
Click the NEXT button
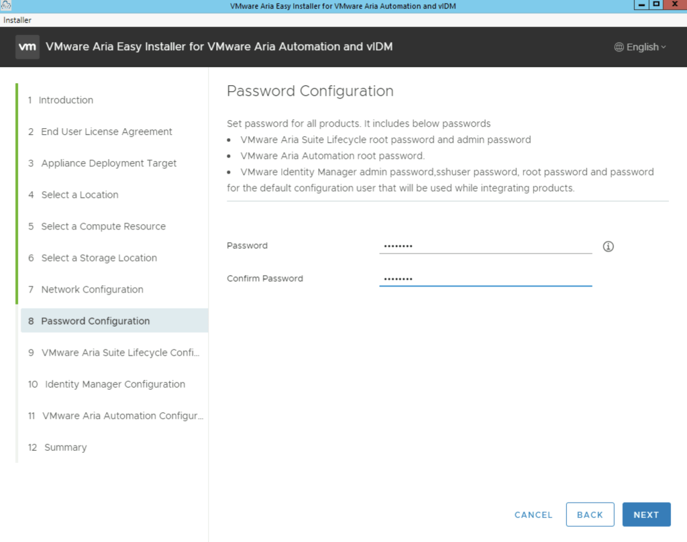(x=646, y=514)
